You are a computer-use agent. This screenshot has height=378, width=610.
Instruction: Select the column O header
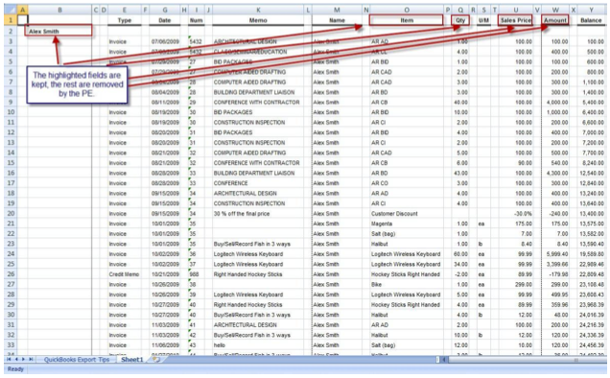point(407,10)
